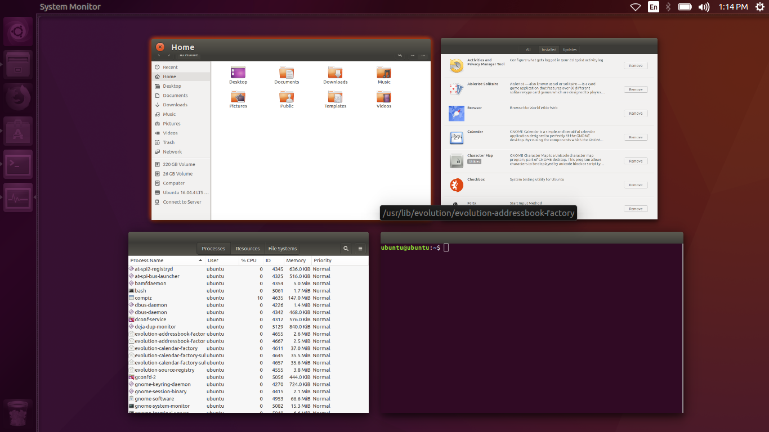This screenshot has height=432, width=769.
Task: Click the Browser app icon in Software
Action: coord(456,113)
